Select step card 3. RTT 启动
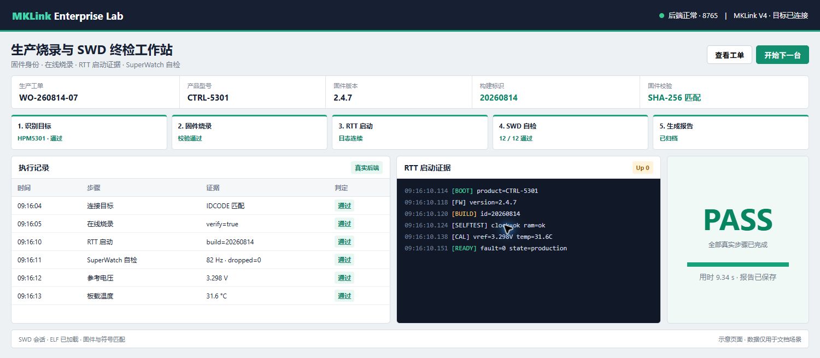Image resolution: width=820 pixels, height=358 pixels. pyautogui.click(x=409, y=132)
